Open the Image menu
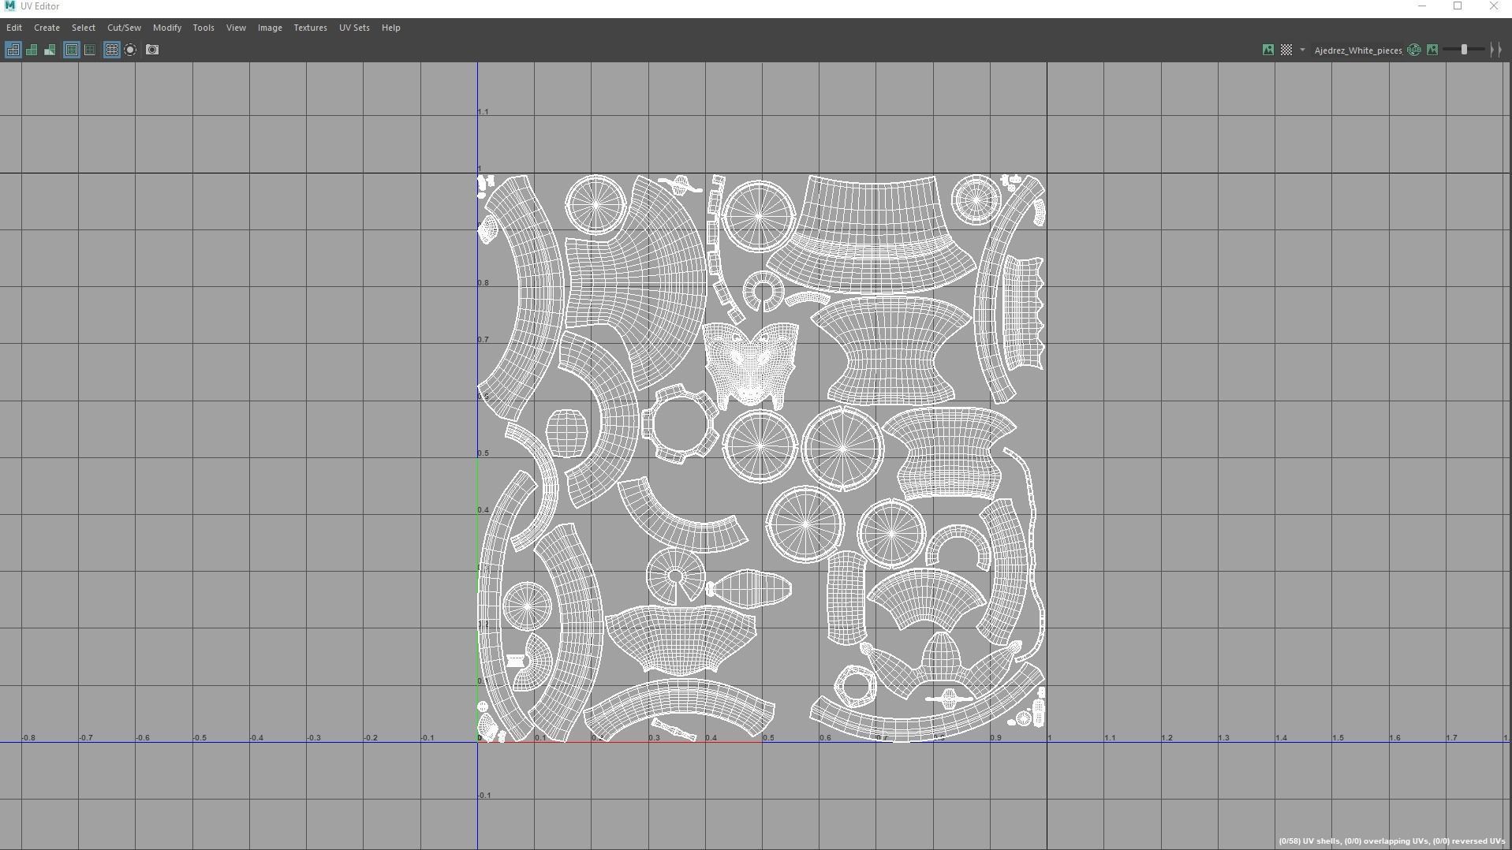Image resolution: width=1512 pixels, height=850 pixels. point(270,28)
